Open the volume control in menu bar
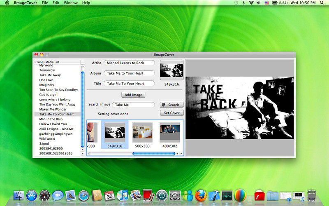Image resolution: width=329 pixels, height=206 pixels. tap(259, 3)
